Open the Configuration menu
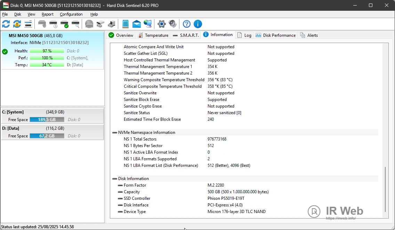 point(71,14)
